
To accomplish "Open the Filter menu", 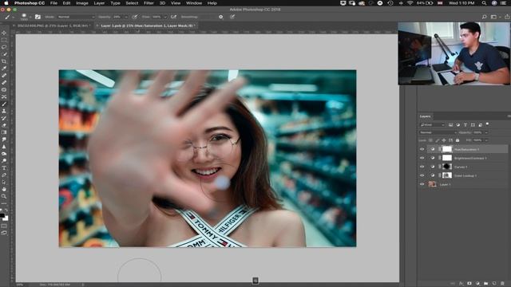I will [149, 3].
